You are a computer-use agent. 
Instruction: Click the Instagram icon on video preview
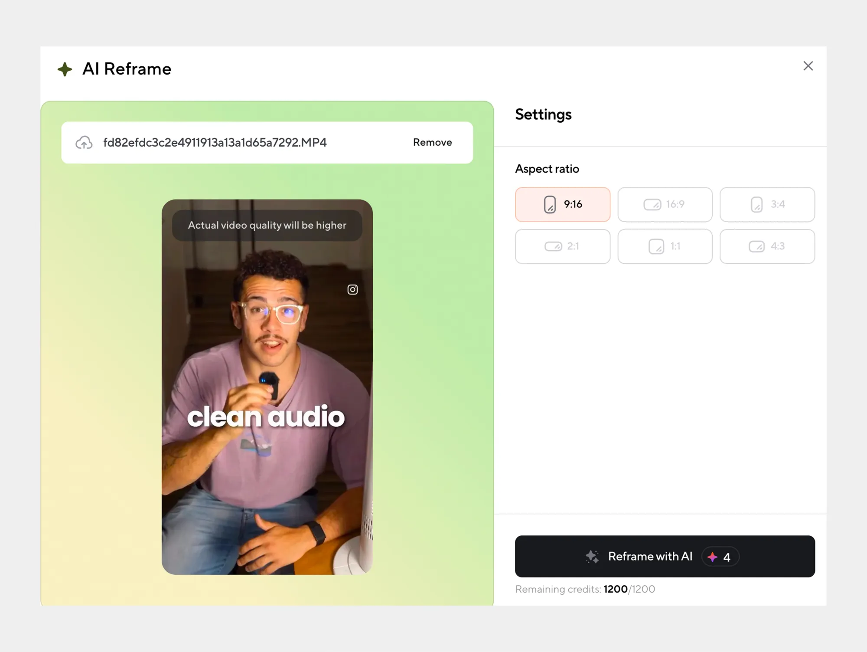pos(352,289)
